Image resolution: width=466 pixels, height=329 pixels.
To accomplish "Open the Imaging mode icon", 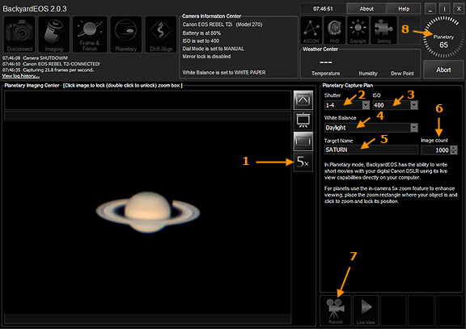I will [53, 35].
